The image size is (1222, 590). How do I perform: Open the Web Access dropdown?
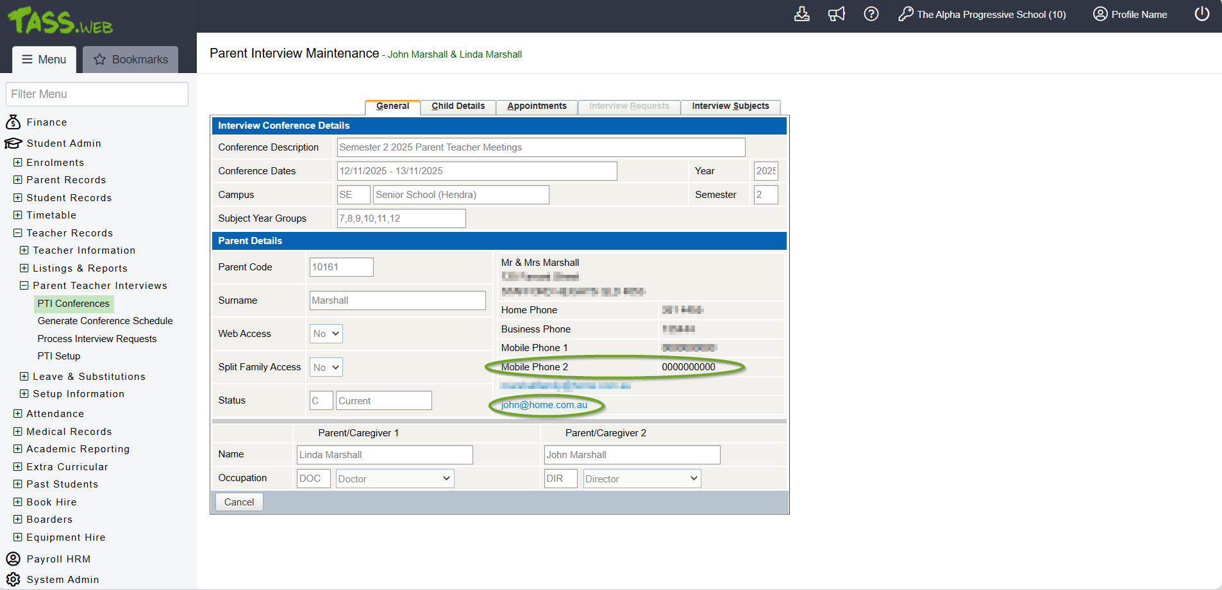pos(326,334)
